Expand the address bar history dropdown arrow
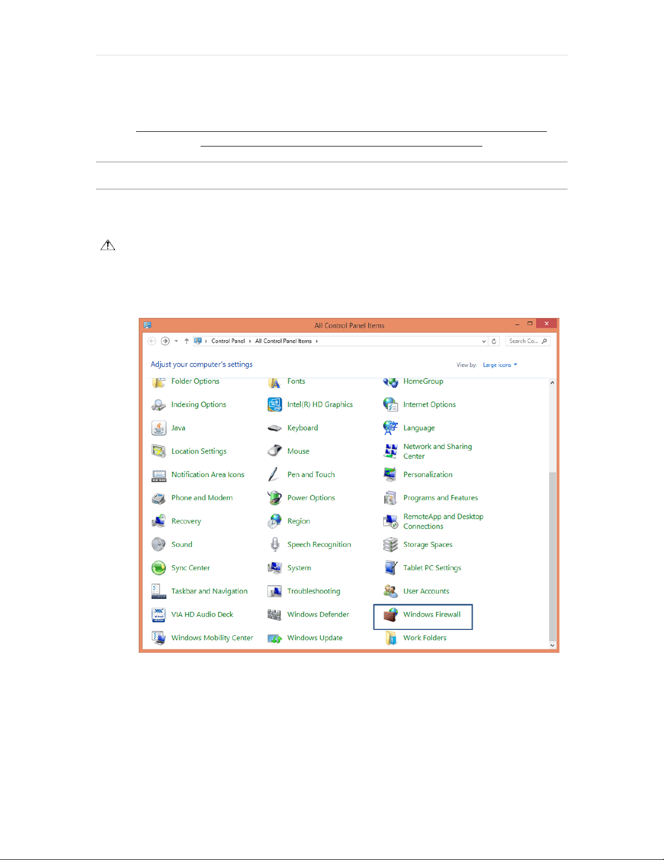This screenshot has height=860, width=664. [x=484, y=341]
